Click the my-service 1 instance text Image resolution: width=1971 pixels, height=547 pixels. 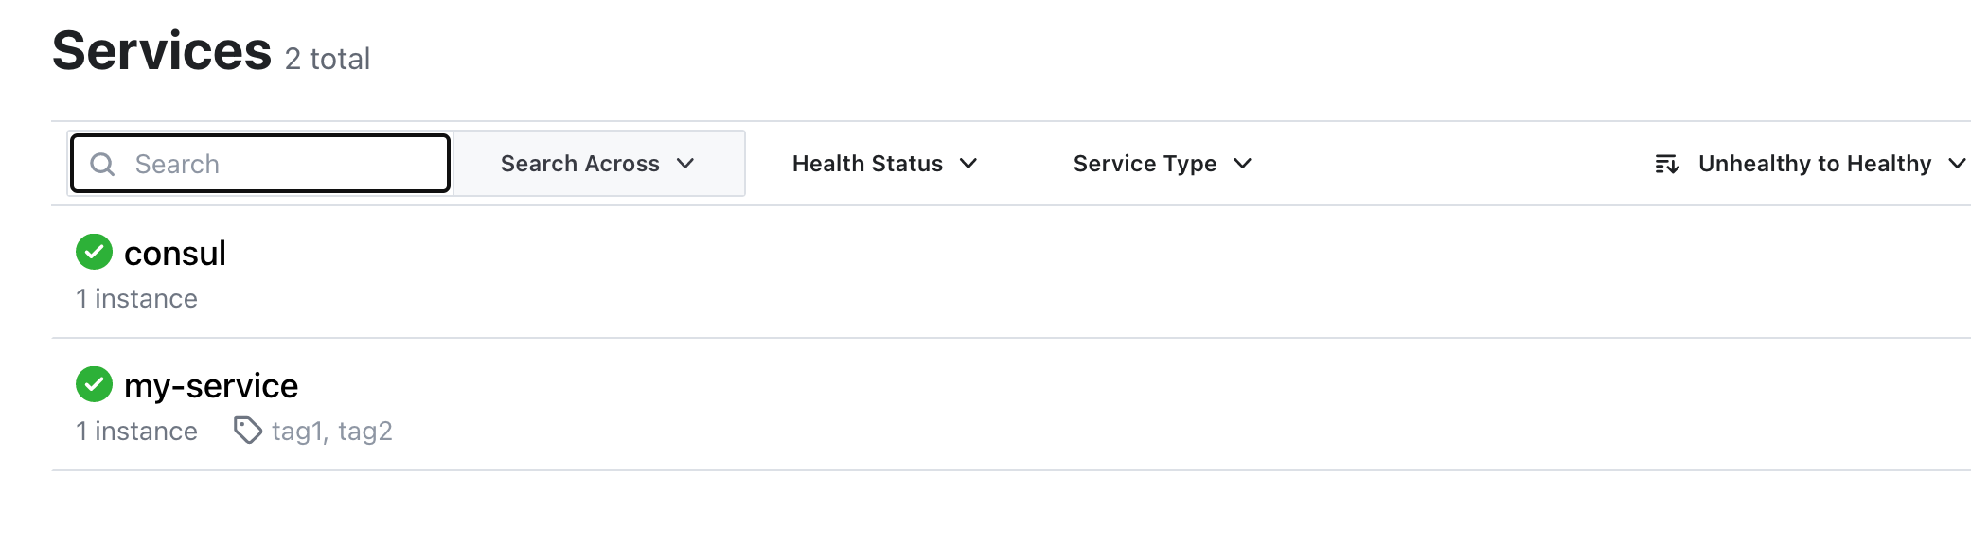coord(137,432)
